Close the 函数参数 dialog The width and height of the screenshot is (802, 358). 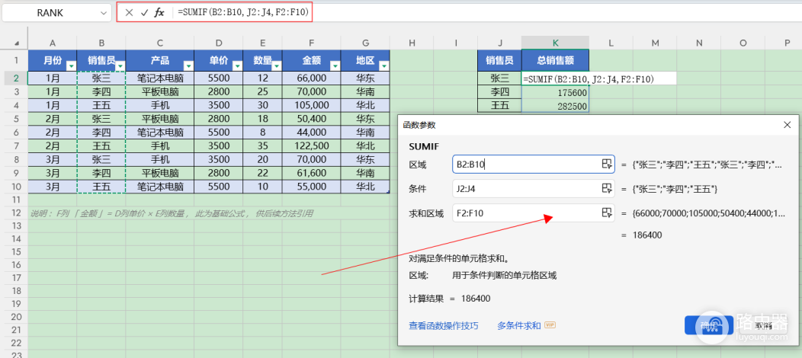coord(788,125)
